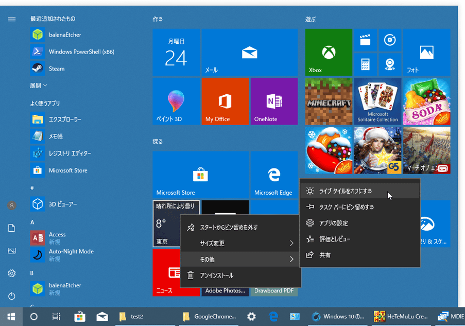The image size is (465, 326).
Task: Select スタートからピン留めを外す
Action: tap(240, 227)
